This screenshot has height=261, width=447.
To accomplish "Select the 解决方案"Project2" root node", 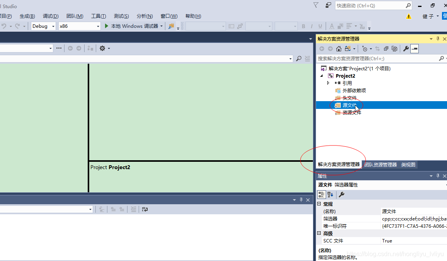I will (359, 68).
